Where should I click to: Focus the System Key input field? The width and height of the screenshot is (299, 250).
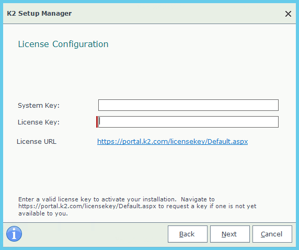click(188, 105)
